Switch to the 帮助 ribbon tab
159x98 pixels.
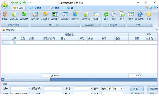click(69, 8)
